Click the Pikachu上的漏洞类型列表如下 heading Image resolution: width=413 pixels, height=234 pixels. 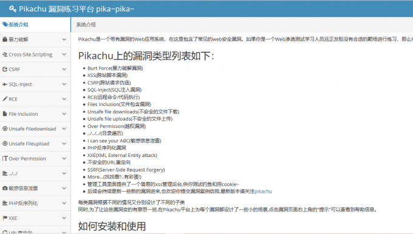pos(146,56)
